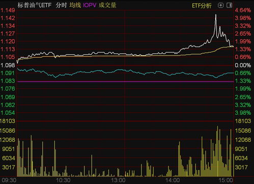
Task: Click the 0.00% percentage axis label
Action: click(243, 65)
